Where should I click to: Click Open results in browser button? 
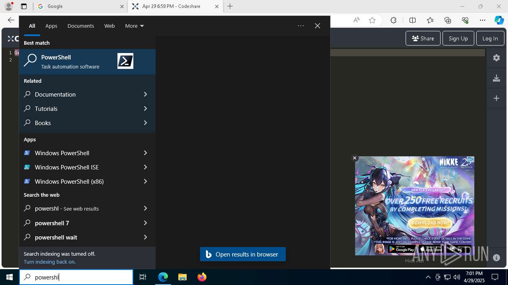pos(243,254)
